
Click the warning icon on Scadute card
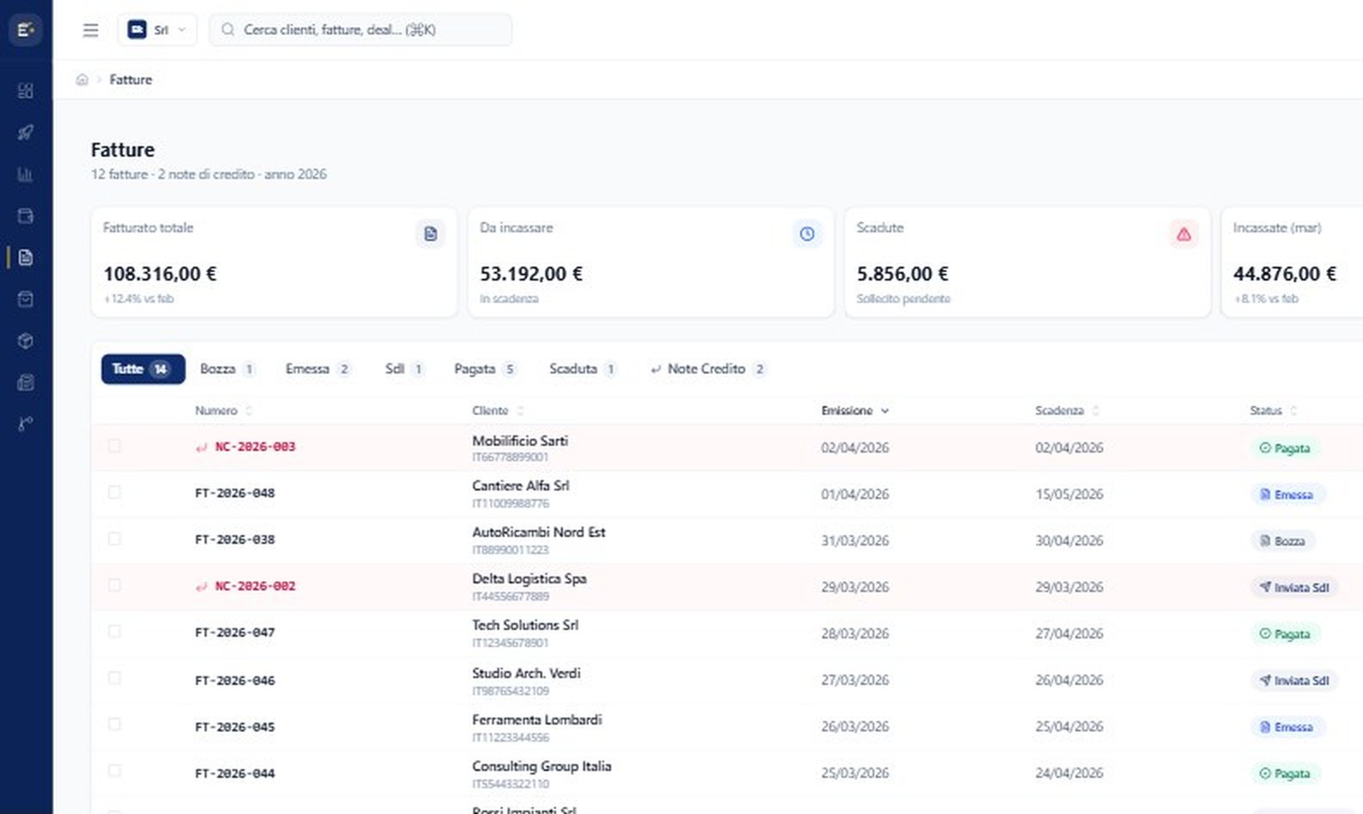(1184, 234)
